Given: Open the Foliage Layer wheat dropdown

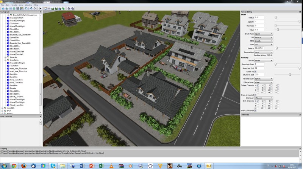Looking at the screenshot, I should [263, 82].
